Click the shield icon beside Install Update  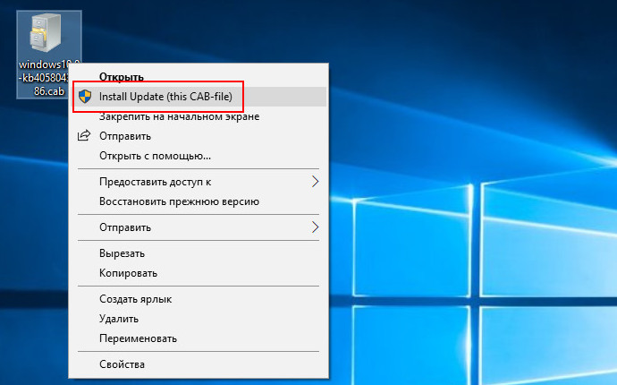(85, 97)
